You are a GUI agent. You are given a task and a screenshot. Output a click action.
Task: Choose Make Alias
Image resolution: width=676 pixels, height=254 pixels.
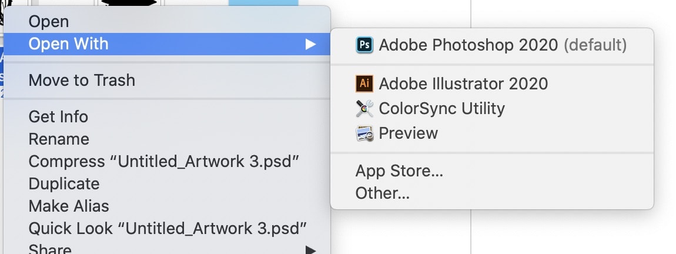click(x=167, y=206)
